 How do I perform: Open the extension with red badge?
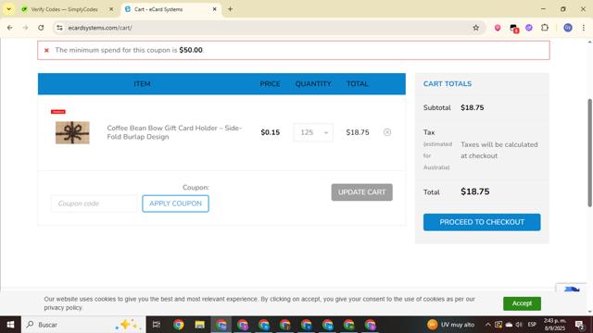pos(513,28)
